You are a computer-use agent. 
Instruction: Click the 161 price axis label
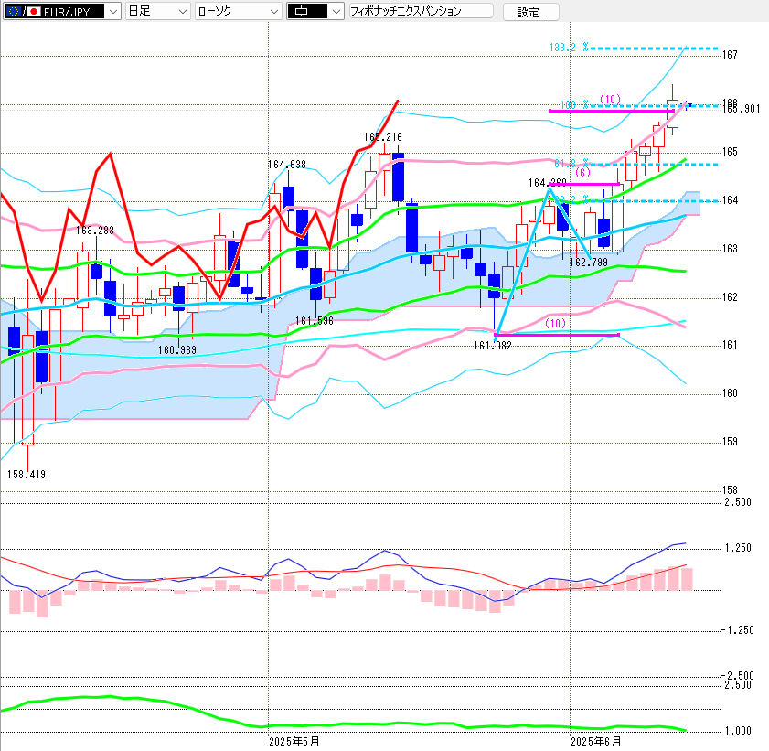click(731, 345)
